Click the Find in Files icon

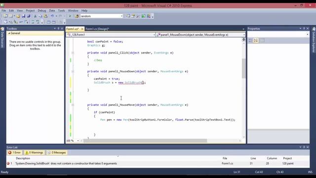[x=77, y=16]
